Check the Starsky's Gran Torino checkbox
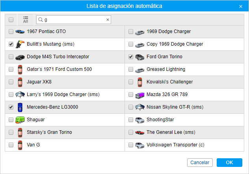249x174 pixels. pos(11,132)
